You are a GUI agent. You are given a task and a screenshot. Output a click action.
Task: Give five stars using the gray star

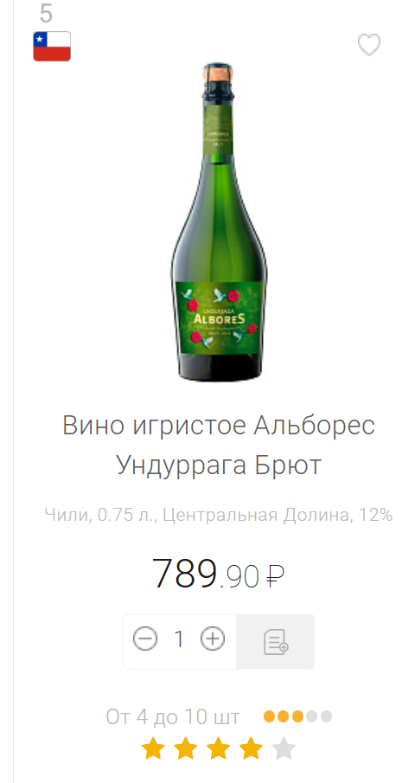pos(284,749)
